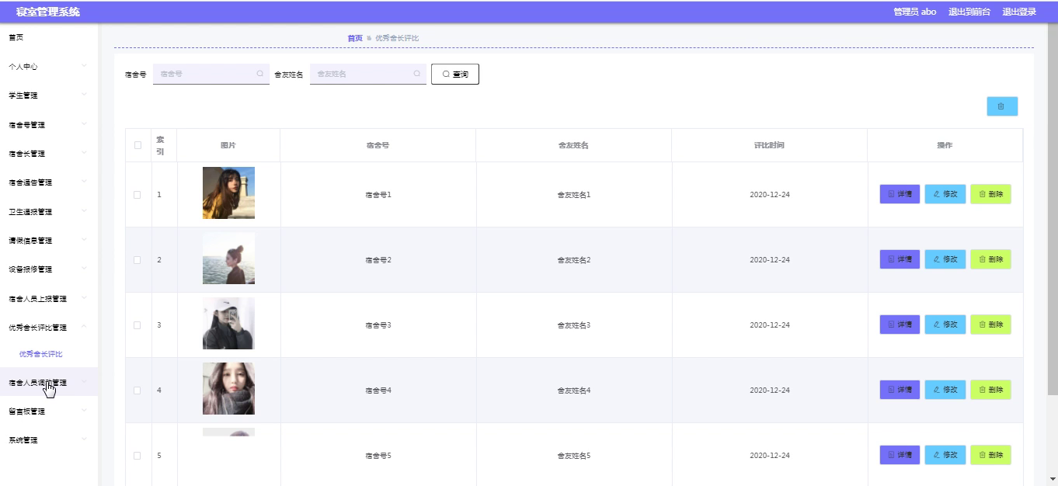Click the cell text 舍友姓名5
This screenshot has height=486, width=1058.
[574, 456]
